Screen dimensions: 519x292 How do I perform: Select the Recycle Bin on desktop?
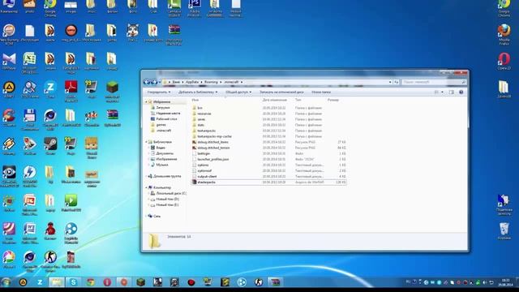(x=504, y=230)
